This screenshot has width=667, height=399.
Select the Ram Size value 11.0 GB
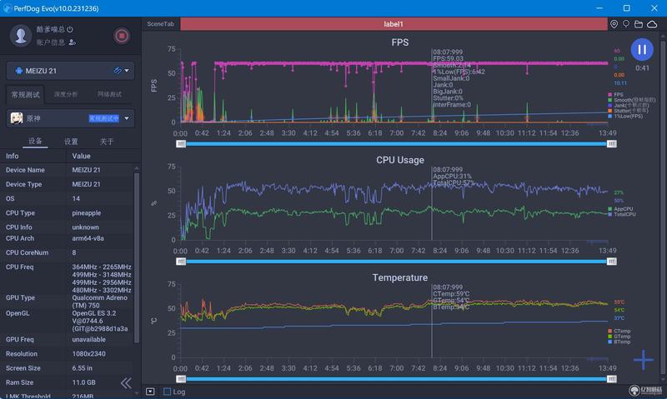tap(84, 382)
